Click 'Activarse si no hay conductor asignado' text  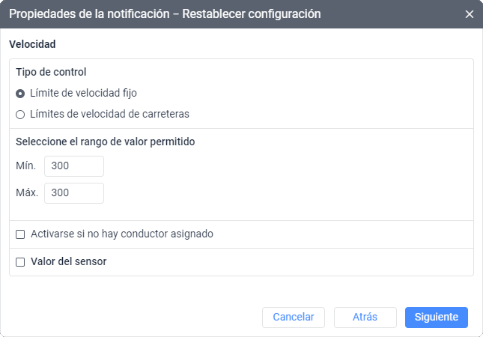[122, 234]
